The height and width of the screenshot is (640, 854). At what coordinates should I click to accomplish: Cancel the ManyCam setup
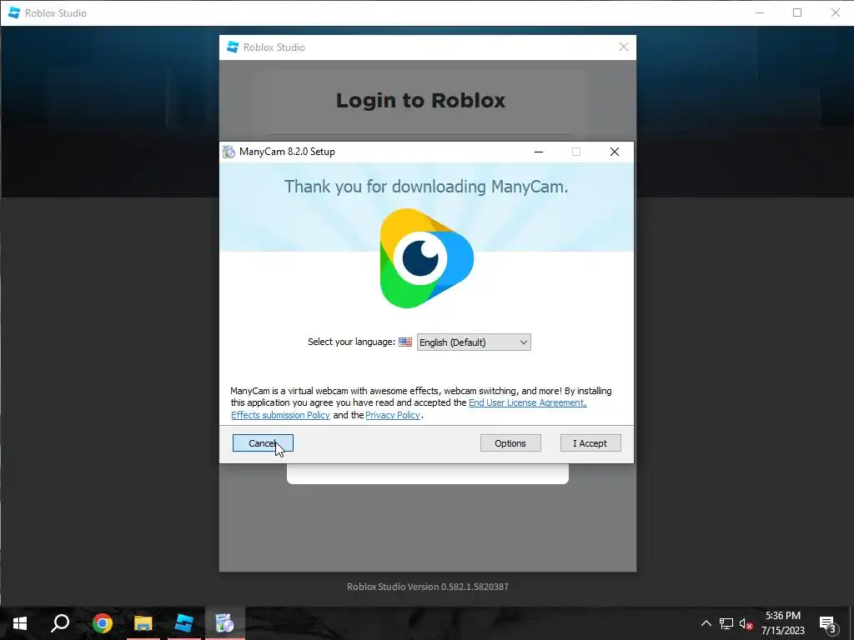coord(263,443)
